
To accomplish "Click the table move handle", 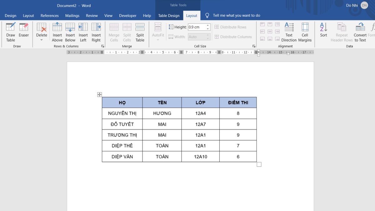I will tap(99, 94).
